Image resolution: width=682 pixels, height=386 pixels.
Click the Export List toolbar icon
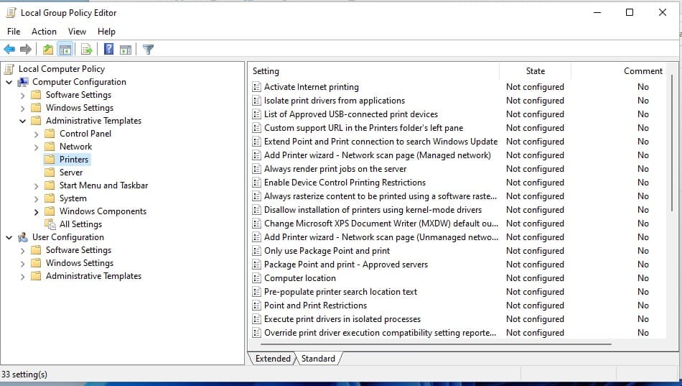[86, 50]
